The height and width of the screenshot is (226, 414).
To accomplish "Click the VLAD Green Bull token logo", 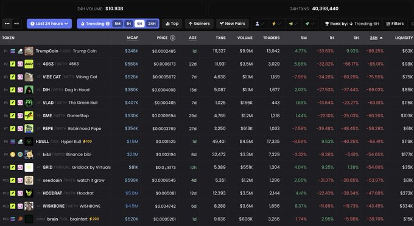I will [x=29, y=103].
